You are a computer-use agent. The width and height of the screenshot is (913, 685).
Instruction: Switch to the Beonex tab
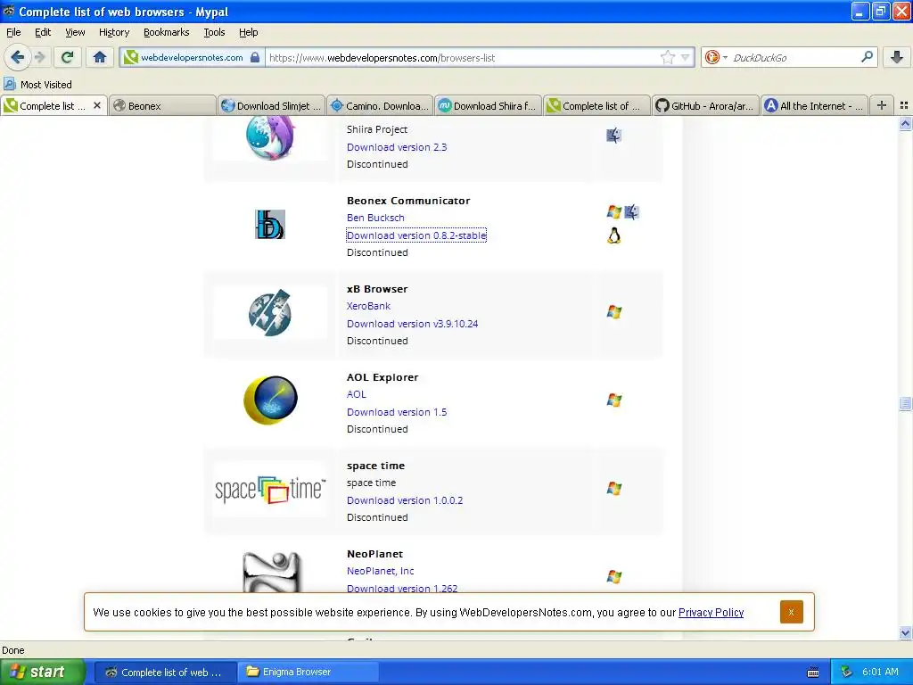click(x=162, y=105)
